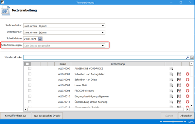
Task: Click save icon in ALLG-0002 row
Action: [x=179, y=80]
